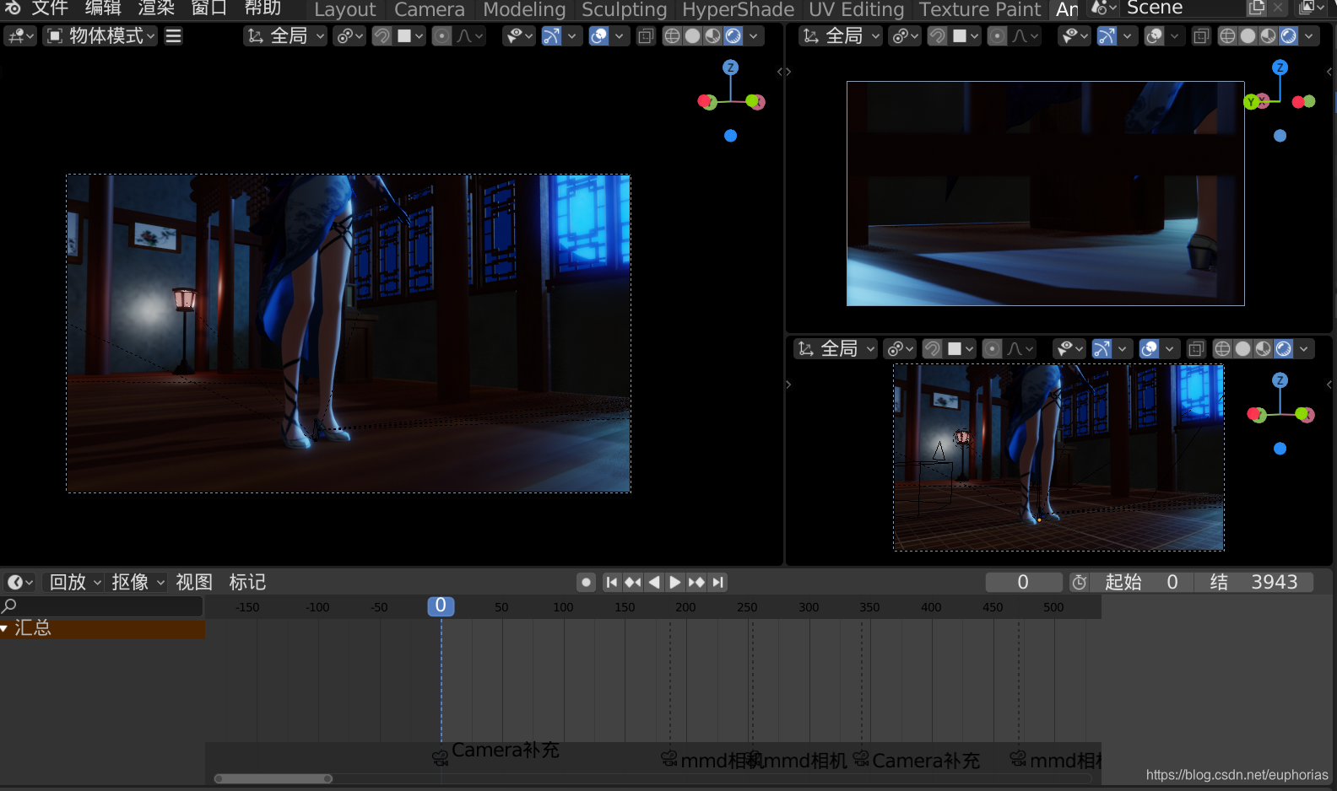The image size is (1337, 791).
Task: Toggle X-ray in main viewport
Action: tap(646, 36)
